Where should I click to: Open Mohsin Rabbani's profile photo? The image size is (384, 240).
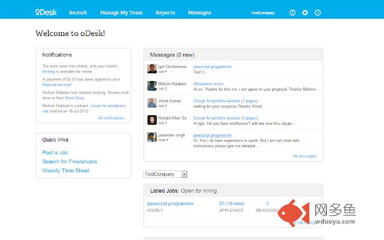pos(152,86)
